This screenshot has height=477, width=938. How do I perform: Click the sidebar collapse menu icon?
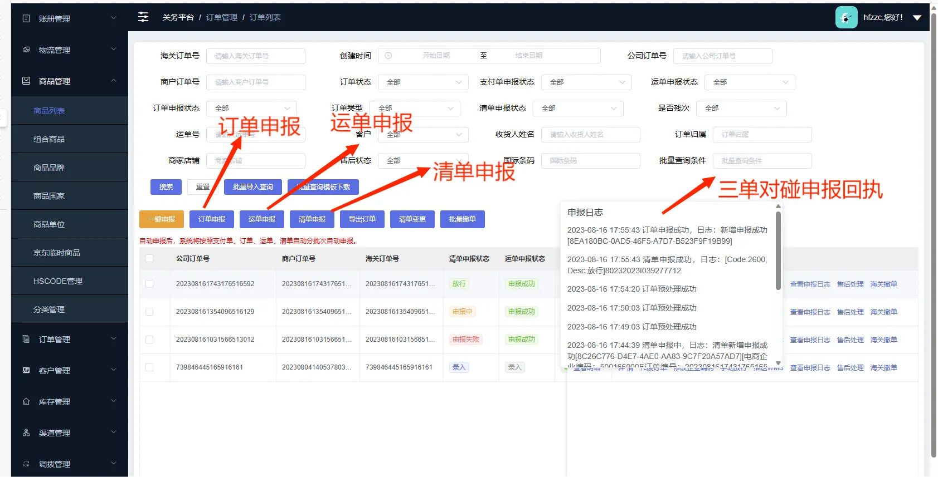pos(143,17)
